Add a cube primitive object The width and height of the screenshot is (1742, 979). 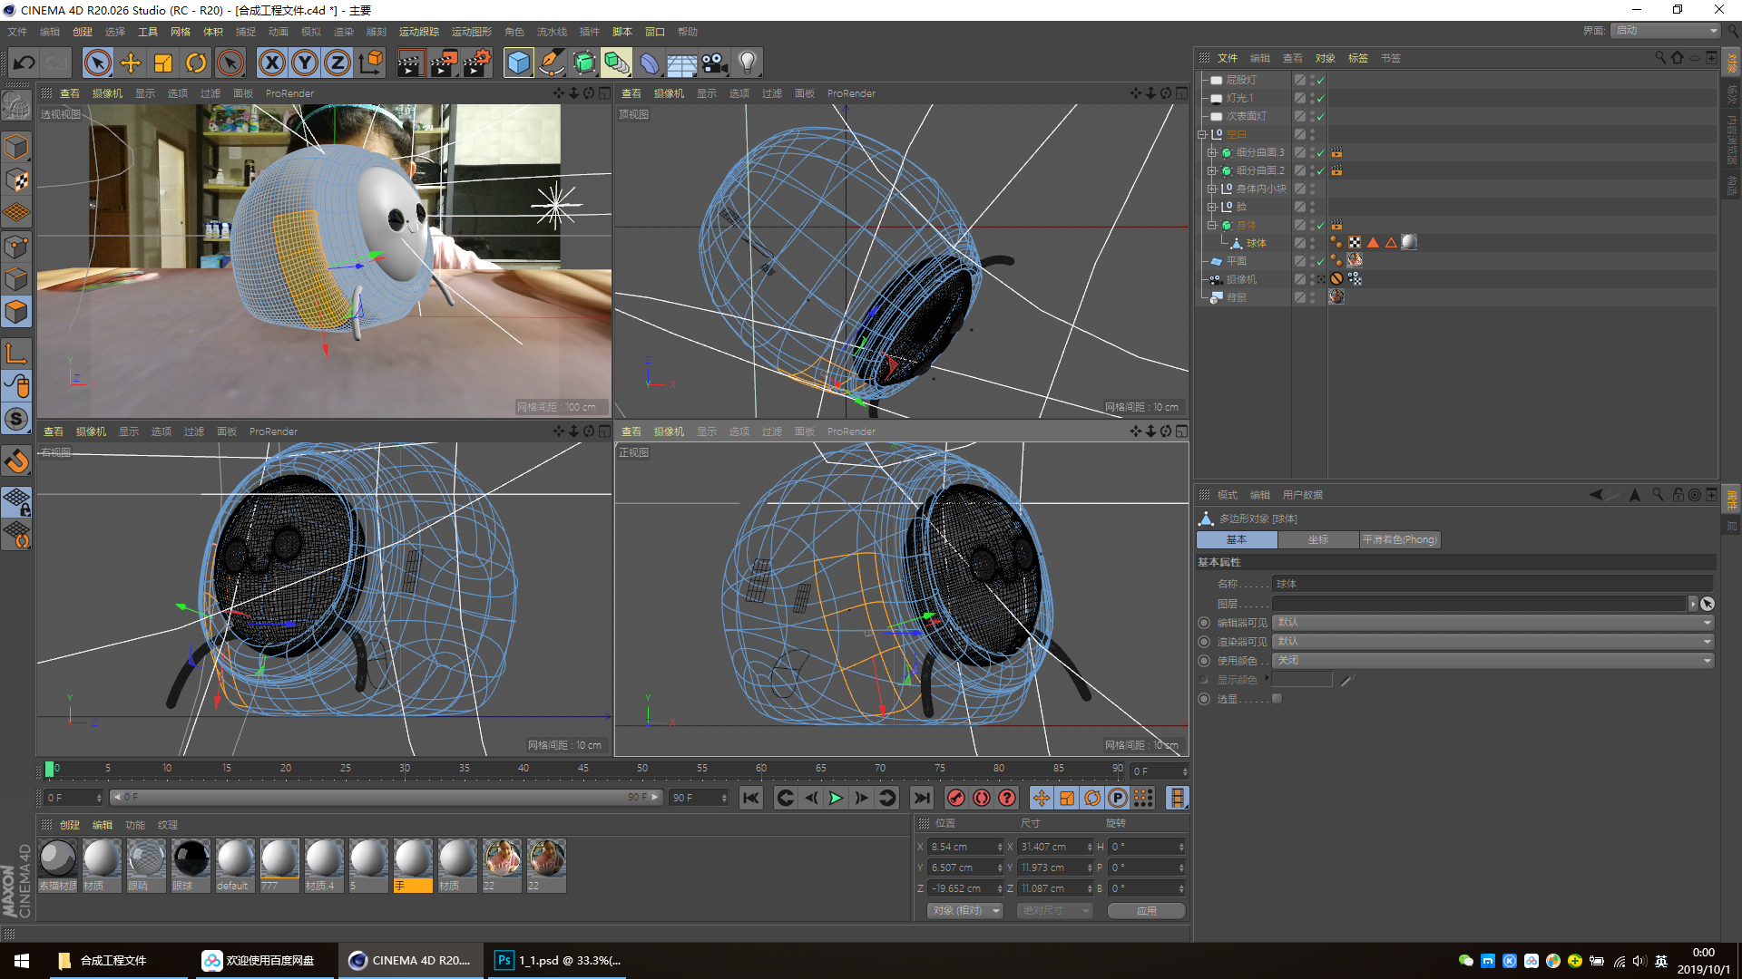518,63
